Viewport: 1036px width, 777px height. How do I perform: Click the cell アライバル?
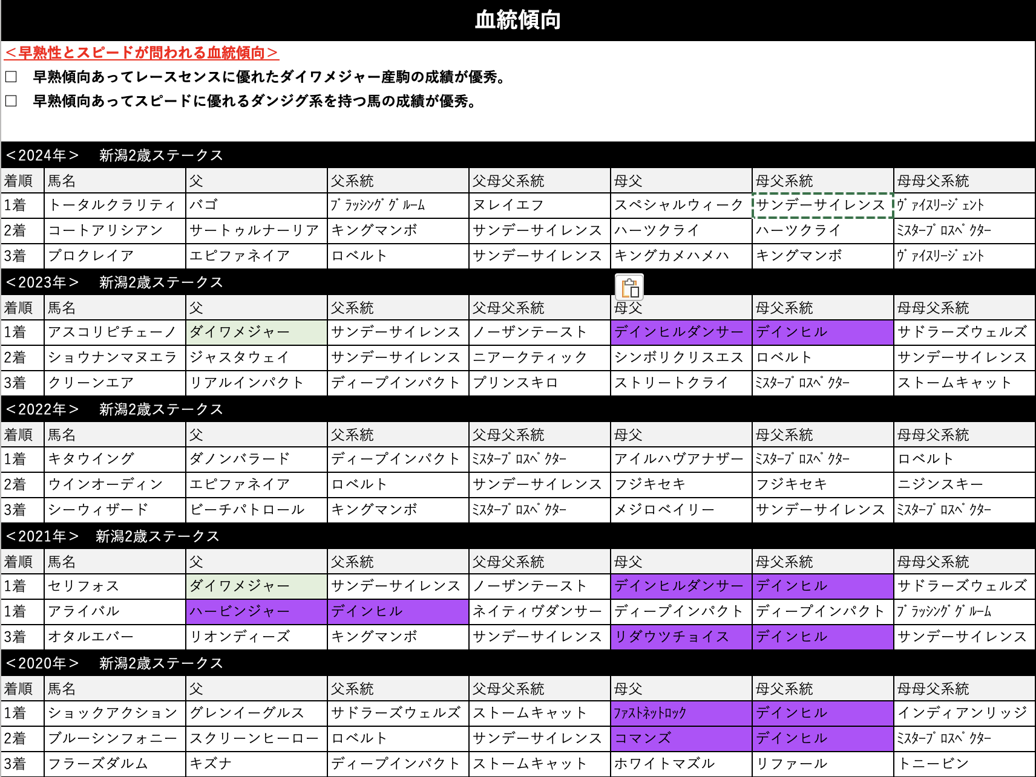pos(115,612)
